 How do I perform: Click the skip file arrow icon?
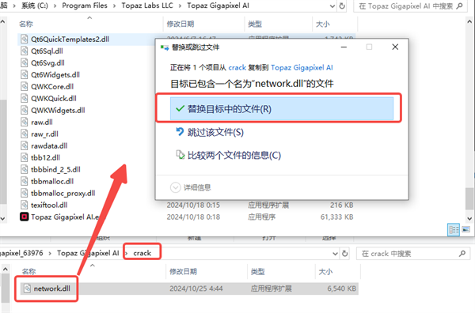click(x=180, y=131)
